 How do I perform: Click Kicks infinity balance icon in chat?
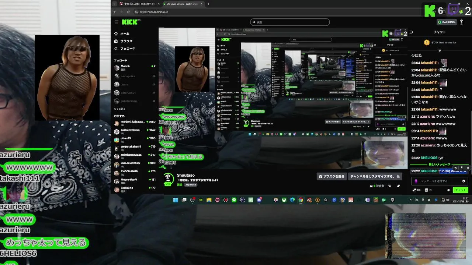(417, 190)
